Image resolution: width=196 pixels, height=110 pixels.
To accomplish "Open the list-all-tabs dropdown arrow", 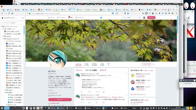I will [177, 9].
